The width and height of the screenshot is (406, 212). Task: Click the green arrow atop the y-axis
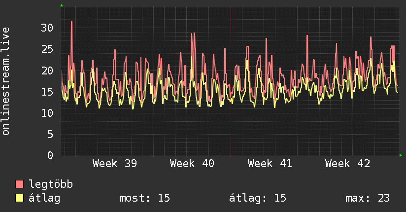(x=62, y=5)
